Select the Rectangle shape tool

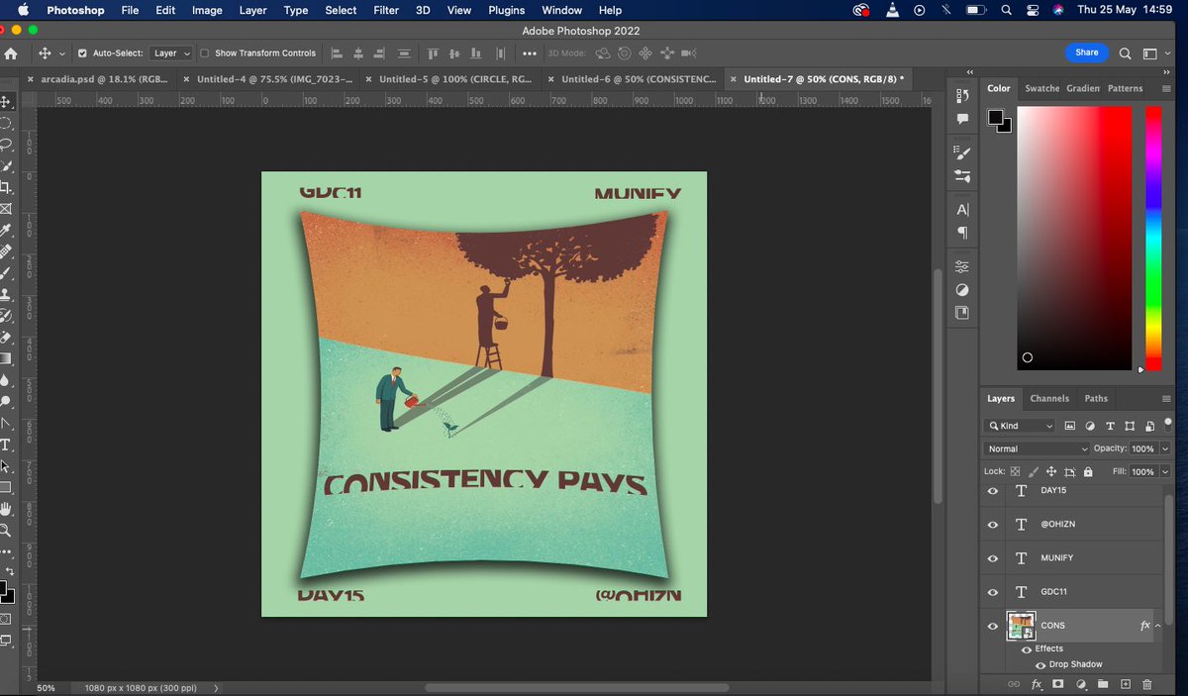[5, 487]
